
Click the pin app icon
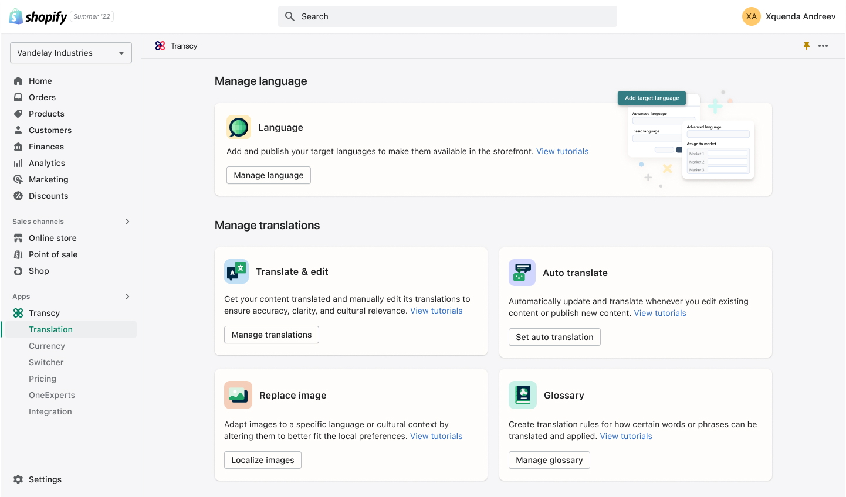(807, 46)
